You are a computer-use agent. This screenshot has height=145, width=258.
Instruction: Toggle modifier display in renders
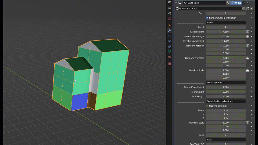pyautogui.click(x=240, y=3)
